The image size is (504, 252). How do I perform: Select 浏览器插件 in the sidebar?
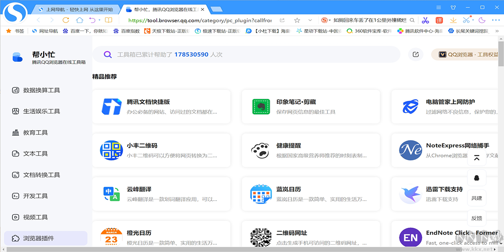pyautogui.click(x=46, y=238)
